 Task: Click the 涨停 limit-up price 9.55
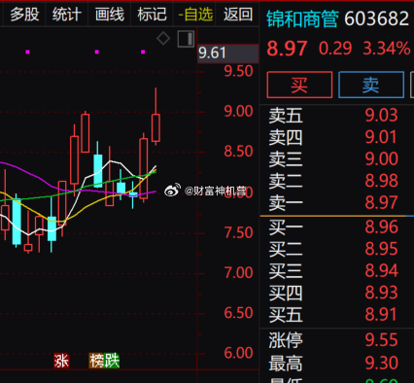click(x=381, y=340)
